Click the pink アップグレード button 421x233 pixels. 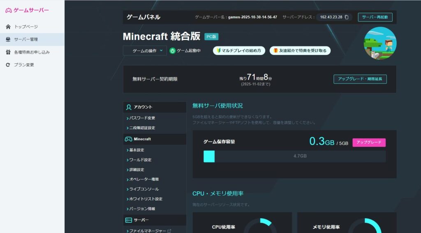369,143
